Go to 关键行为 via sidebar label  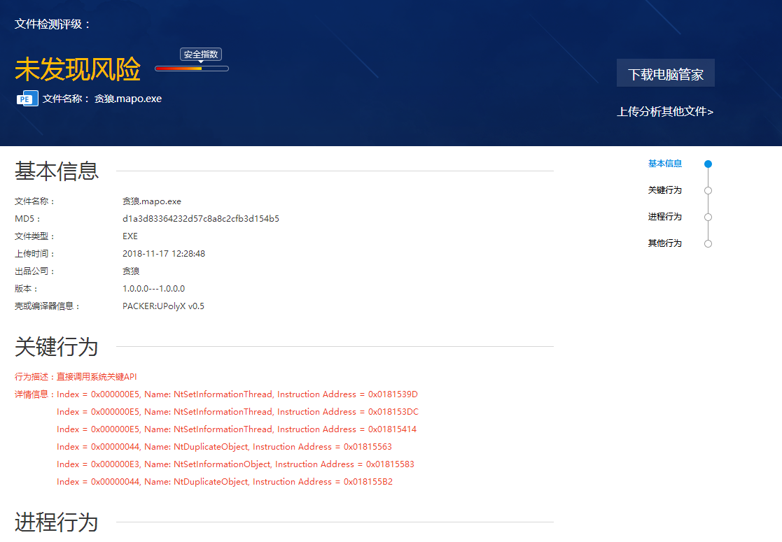point(664,190)
